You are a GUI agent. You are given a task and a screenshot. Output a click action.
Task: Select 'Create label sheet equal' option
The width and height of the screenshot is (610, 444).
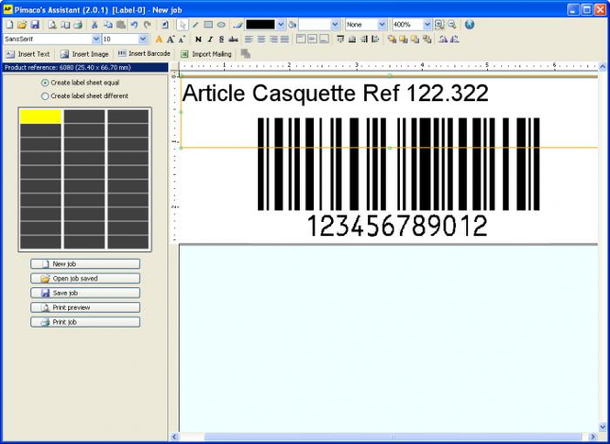[46, 83]
